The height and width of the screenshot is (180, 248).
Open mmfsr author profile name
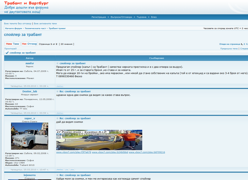pos(30,63)
